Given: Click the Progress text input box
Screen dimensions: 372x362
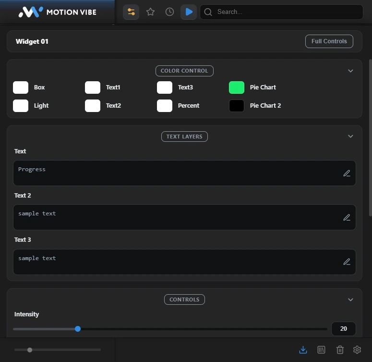Looking at the screenshot, I should 184,173.
